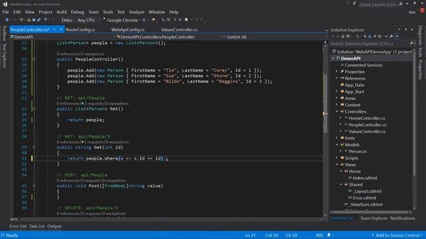Click the Properties wrench icon in Solution Explorer
The image size is (426, 239).
[x=391, y=37]
